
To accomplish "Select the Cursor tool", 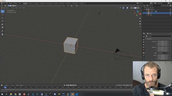I will [2, 14].
